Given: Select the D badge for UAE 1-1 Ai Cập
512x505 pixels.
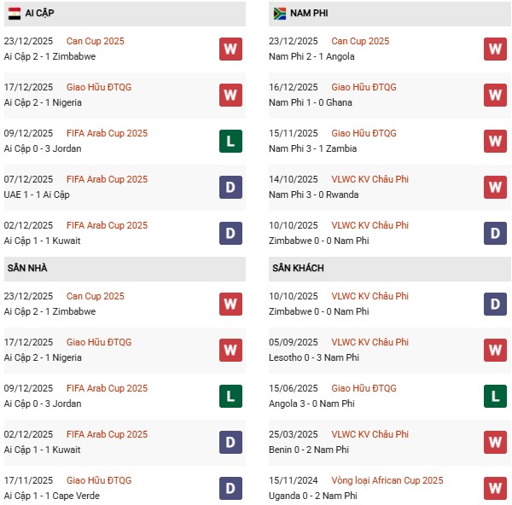Looking at the screenshot, I should [230, 187].
